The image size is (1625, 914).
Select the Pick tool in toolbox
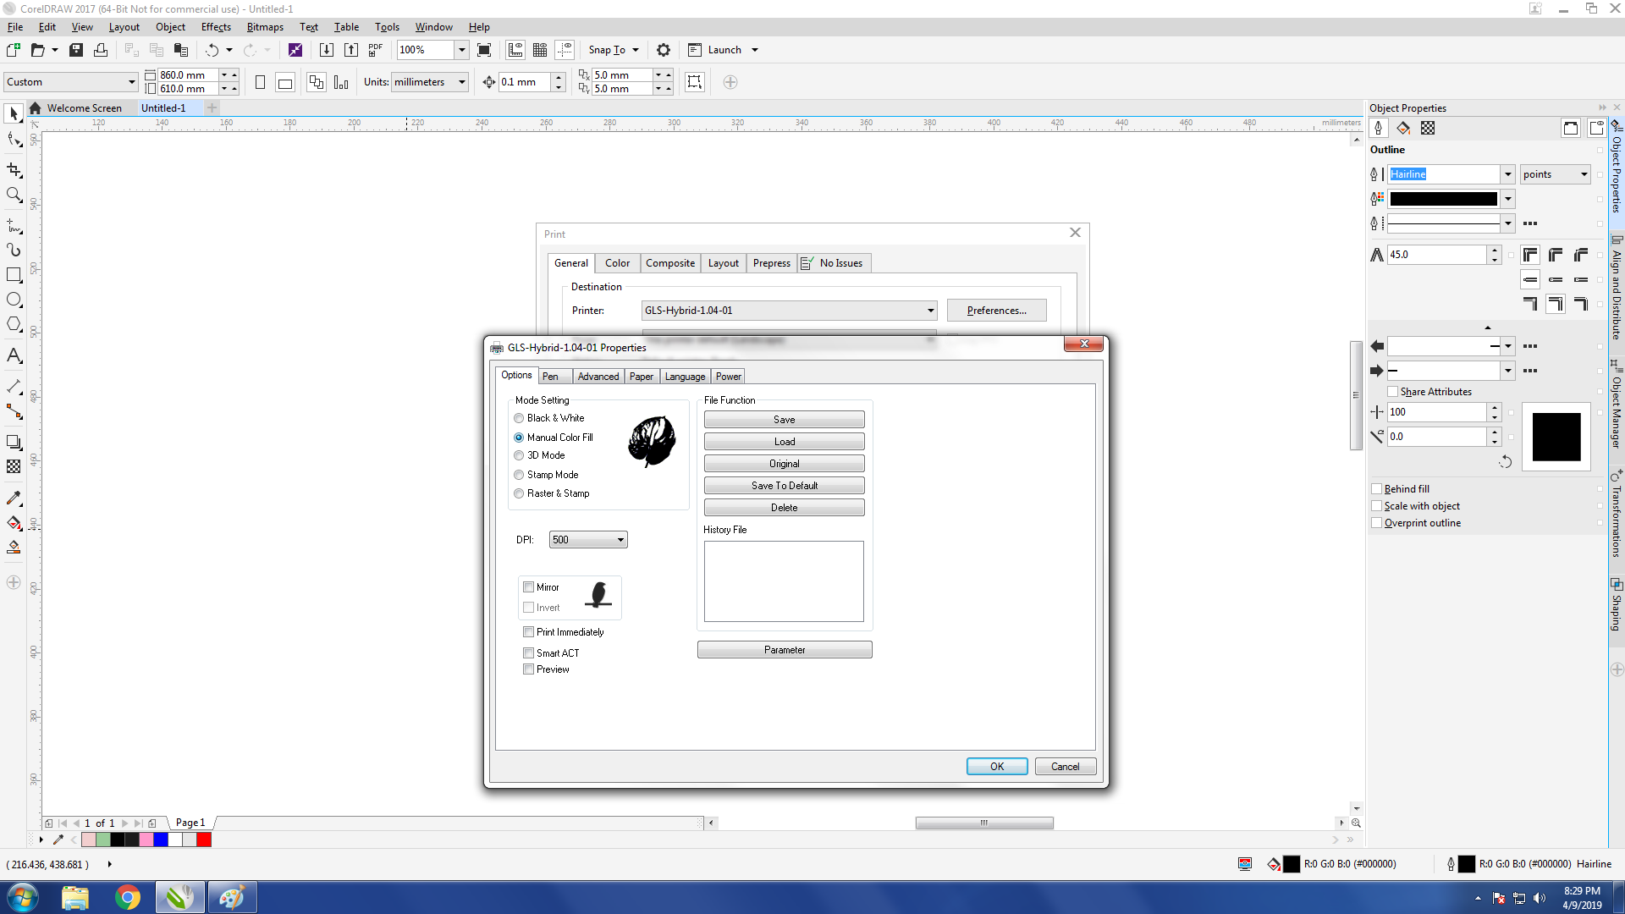click(14, 113)
